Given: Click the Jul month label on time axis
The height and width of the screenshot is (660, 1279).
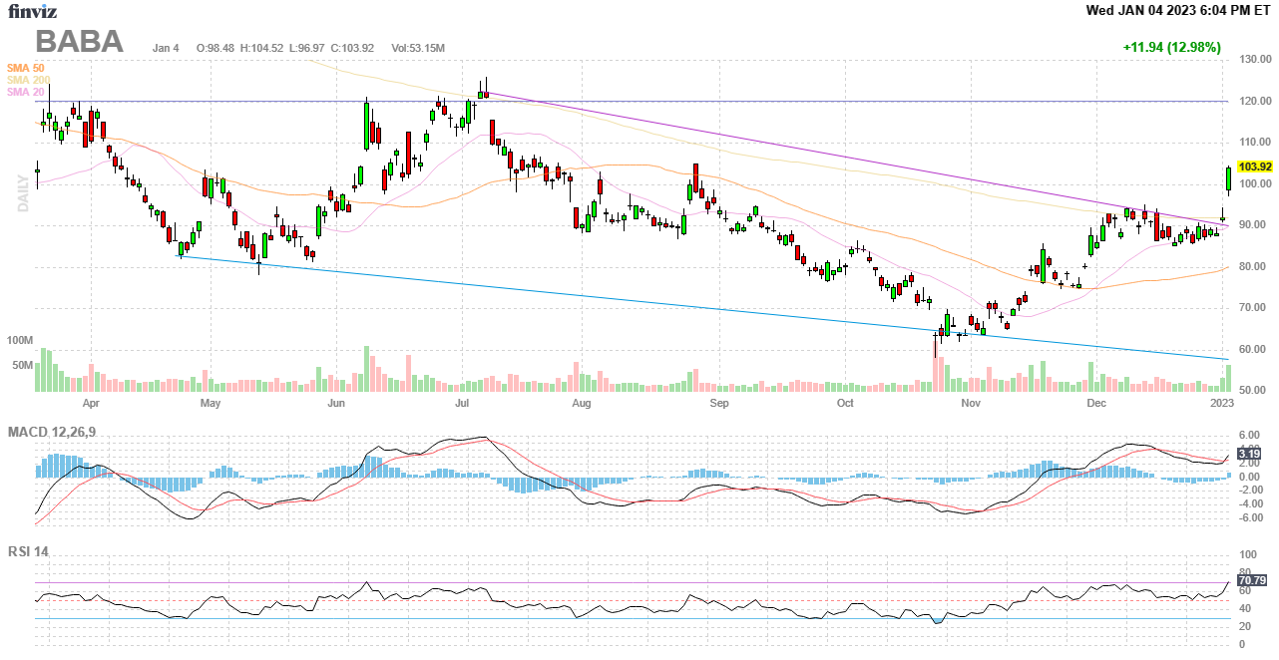Looking at the screenshot, I should 462,404.
